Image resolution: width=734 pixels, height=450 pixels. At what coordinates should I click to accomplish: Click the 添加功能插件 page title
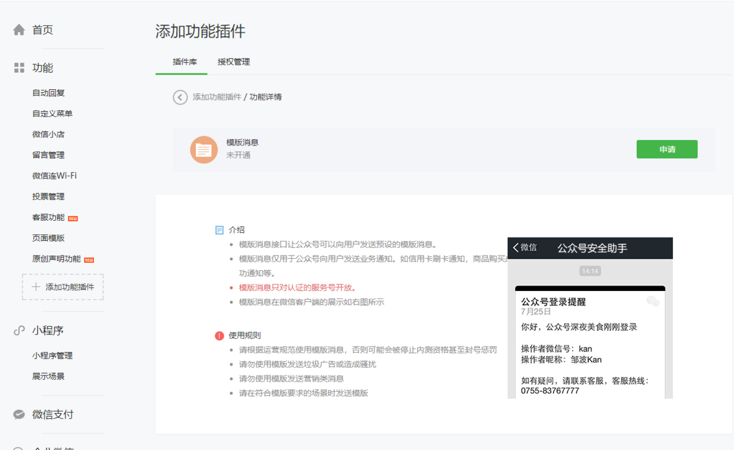pyautogui.click(x=200, y=31)
